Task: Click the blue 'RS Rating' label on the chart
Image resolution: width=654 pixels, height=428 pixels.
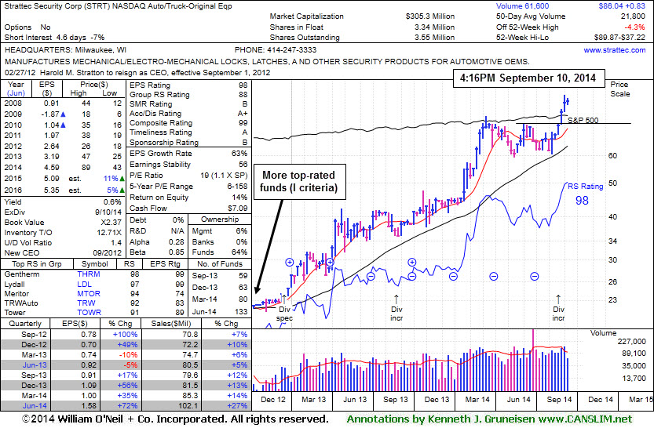Action: click(585, 187)
